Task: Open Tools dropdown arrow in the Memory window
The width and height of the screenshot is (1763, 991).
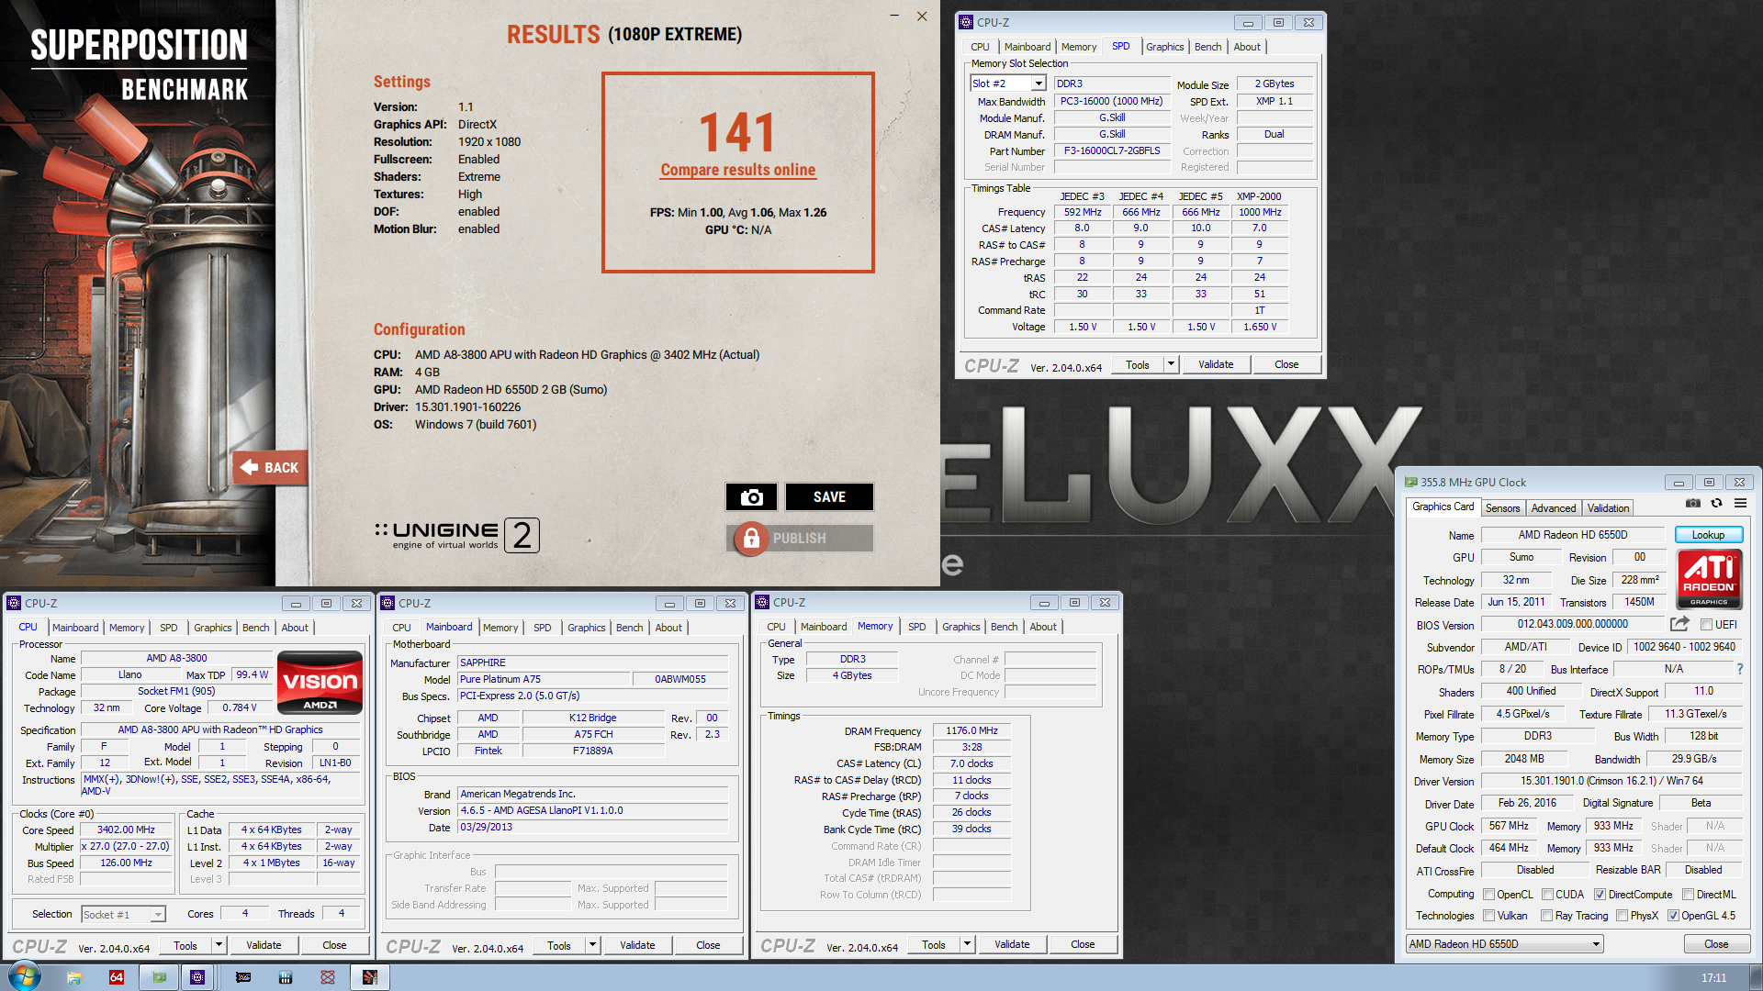Action: pos(967,944)
